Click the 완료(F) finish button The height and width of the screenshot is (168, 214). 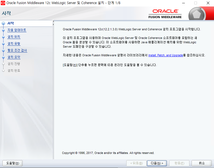(179, 163)
